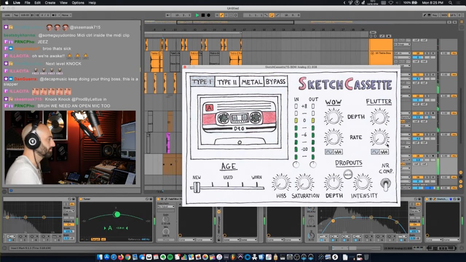This screenshot has height=262, width=466.
Task: Open the Live application menu
Action: click(x=17, y=3)
